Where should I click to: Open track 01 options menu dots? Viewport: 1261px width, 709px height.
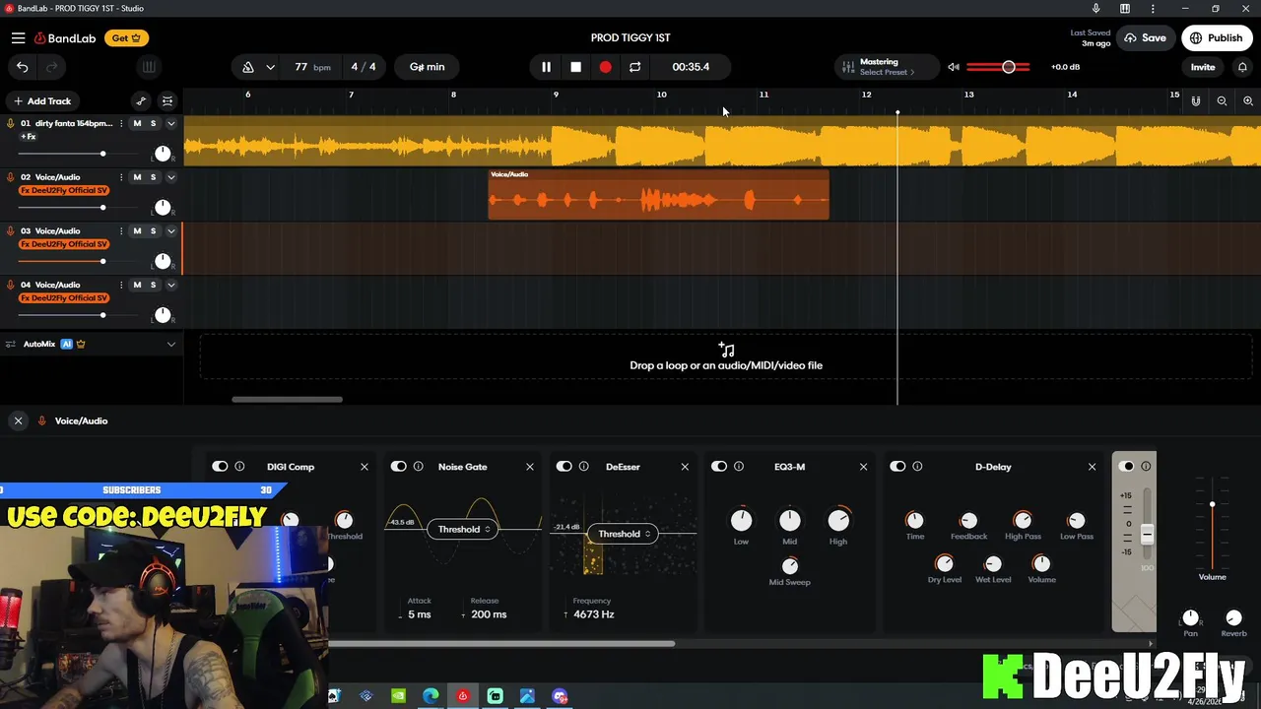(x=121, y=123)
